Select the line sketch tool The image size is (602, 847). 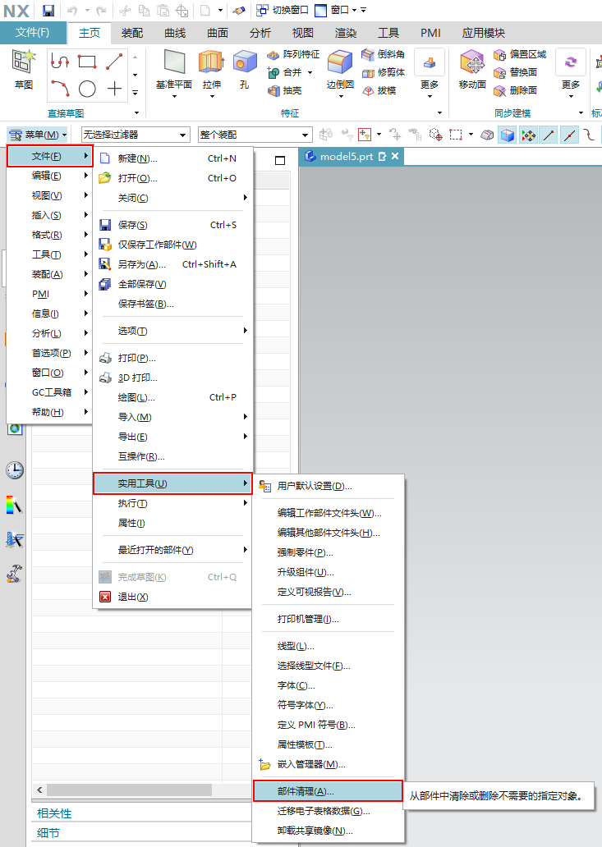114,61
